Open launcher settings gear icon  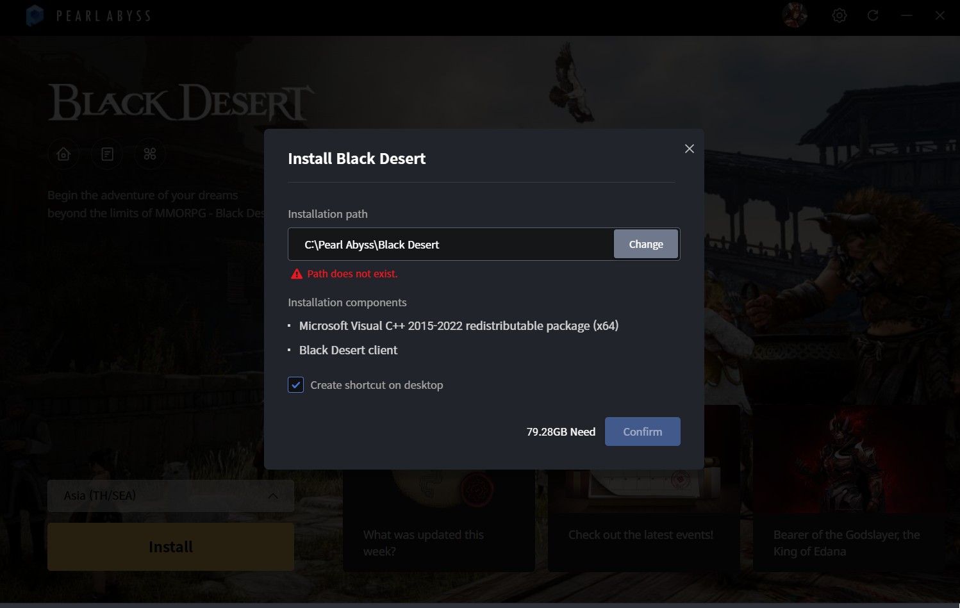(839, 15)
